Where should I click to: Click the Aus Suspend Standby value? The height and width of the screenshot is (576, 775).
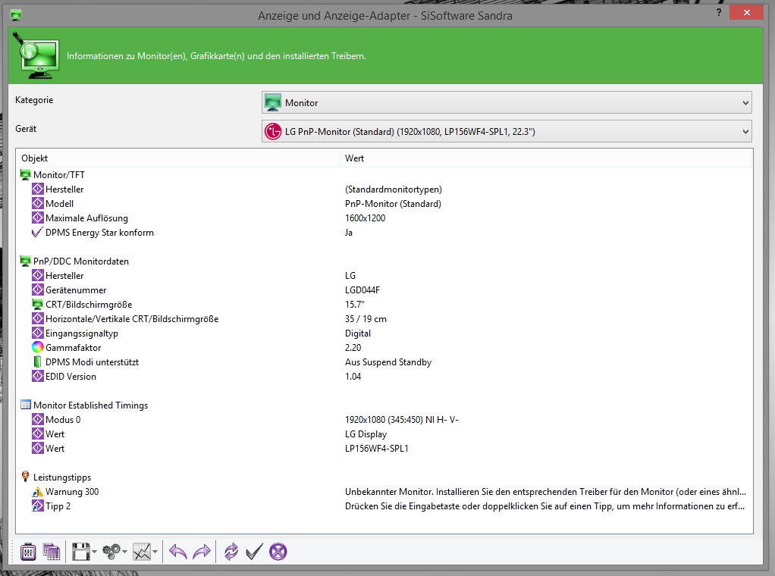(x=388, y=362)
